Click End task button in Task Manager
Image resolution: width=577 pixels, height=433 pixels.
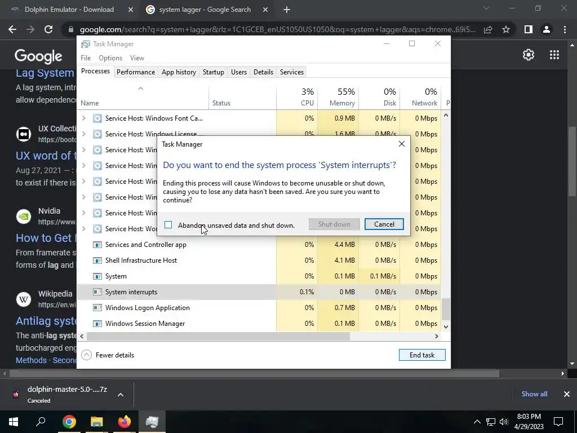(x=422, y=355)
